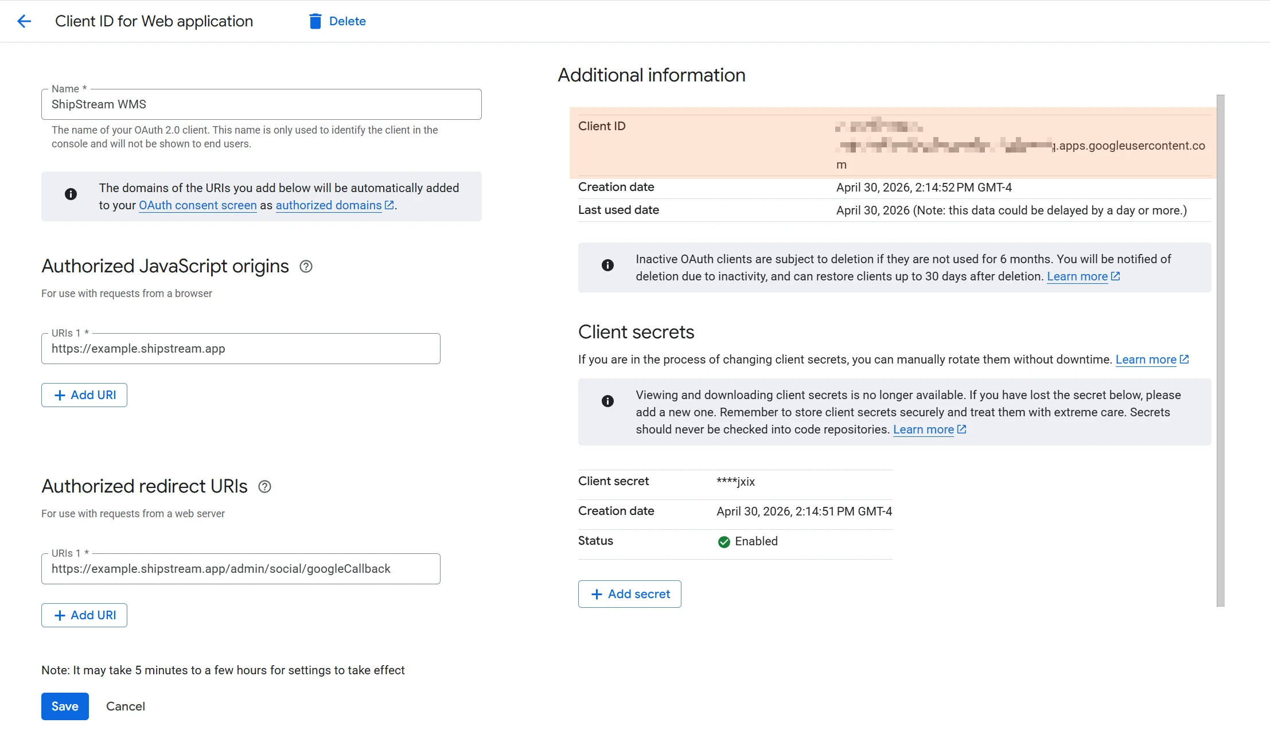Open the OAuth consent screen link
Image resolution: width=1270 pixels, height=750 pixels.
(198, 205)
